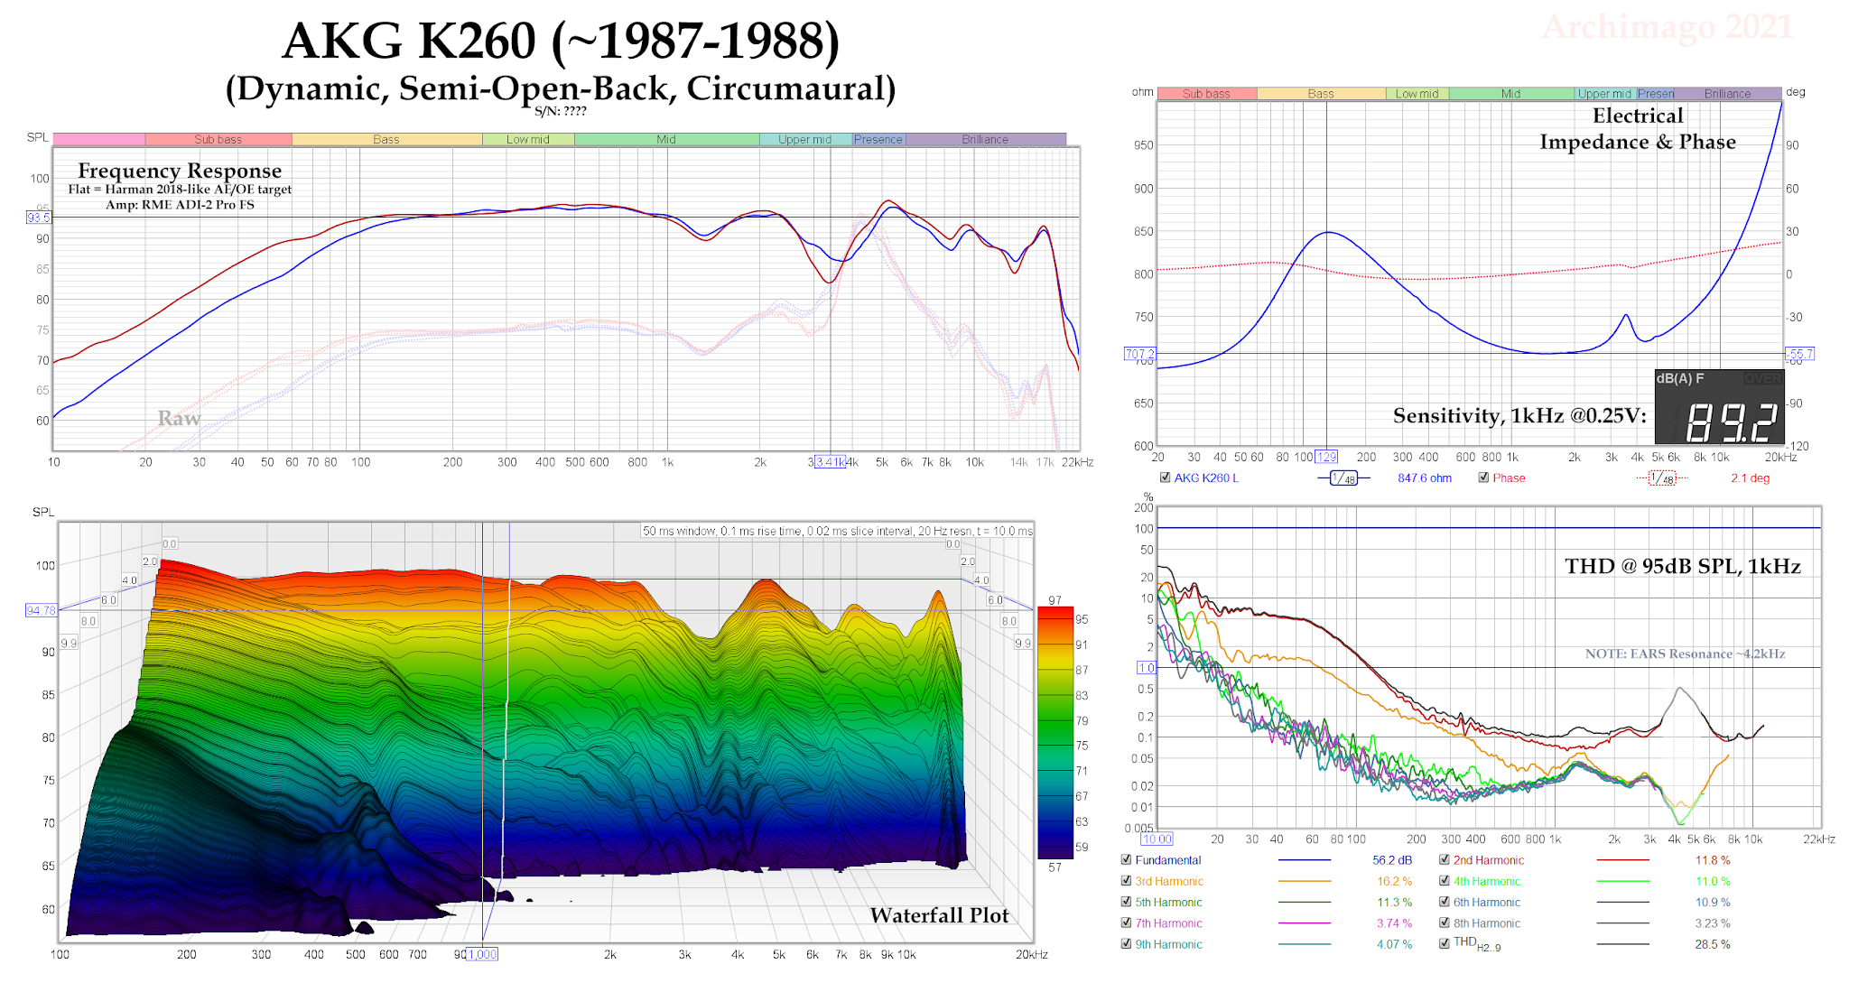Click the 28.5 % THD value
The height and width of the screenshot is (992, 1849).
(1713, 944)
